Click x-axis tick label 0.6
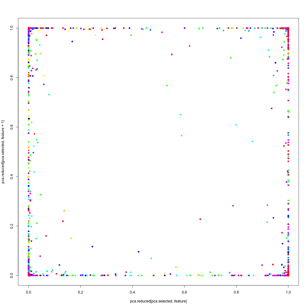This screenshot has width=308, height=308. [184, 290]
